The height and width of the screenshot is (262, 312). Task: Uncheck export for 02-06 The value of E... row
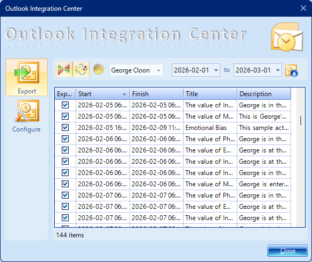(65, 150)
